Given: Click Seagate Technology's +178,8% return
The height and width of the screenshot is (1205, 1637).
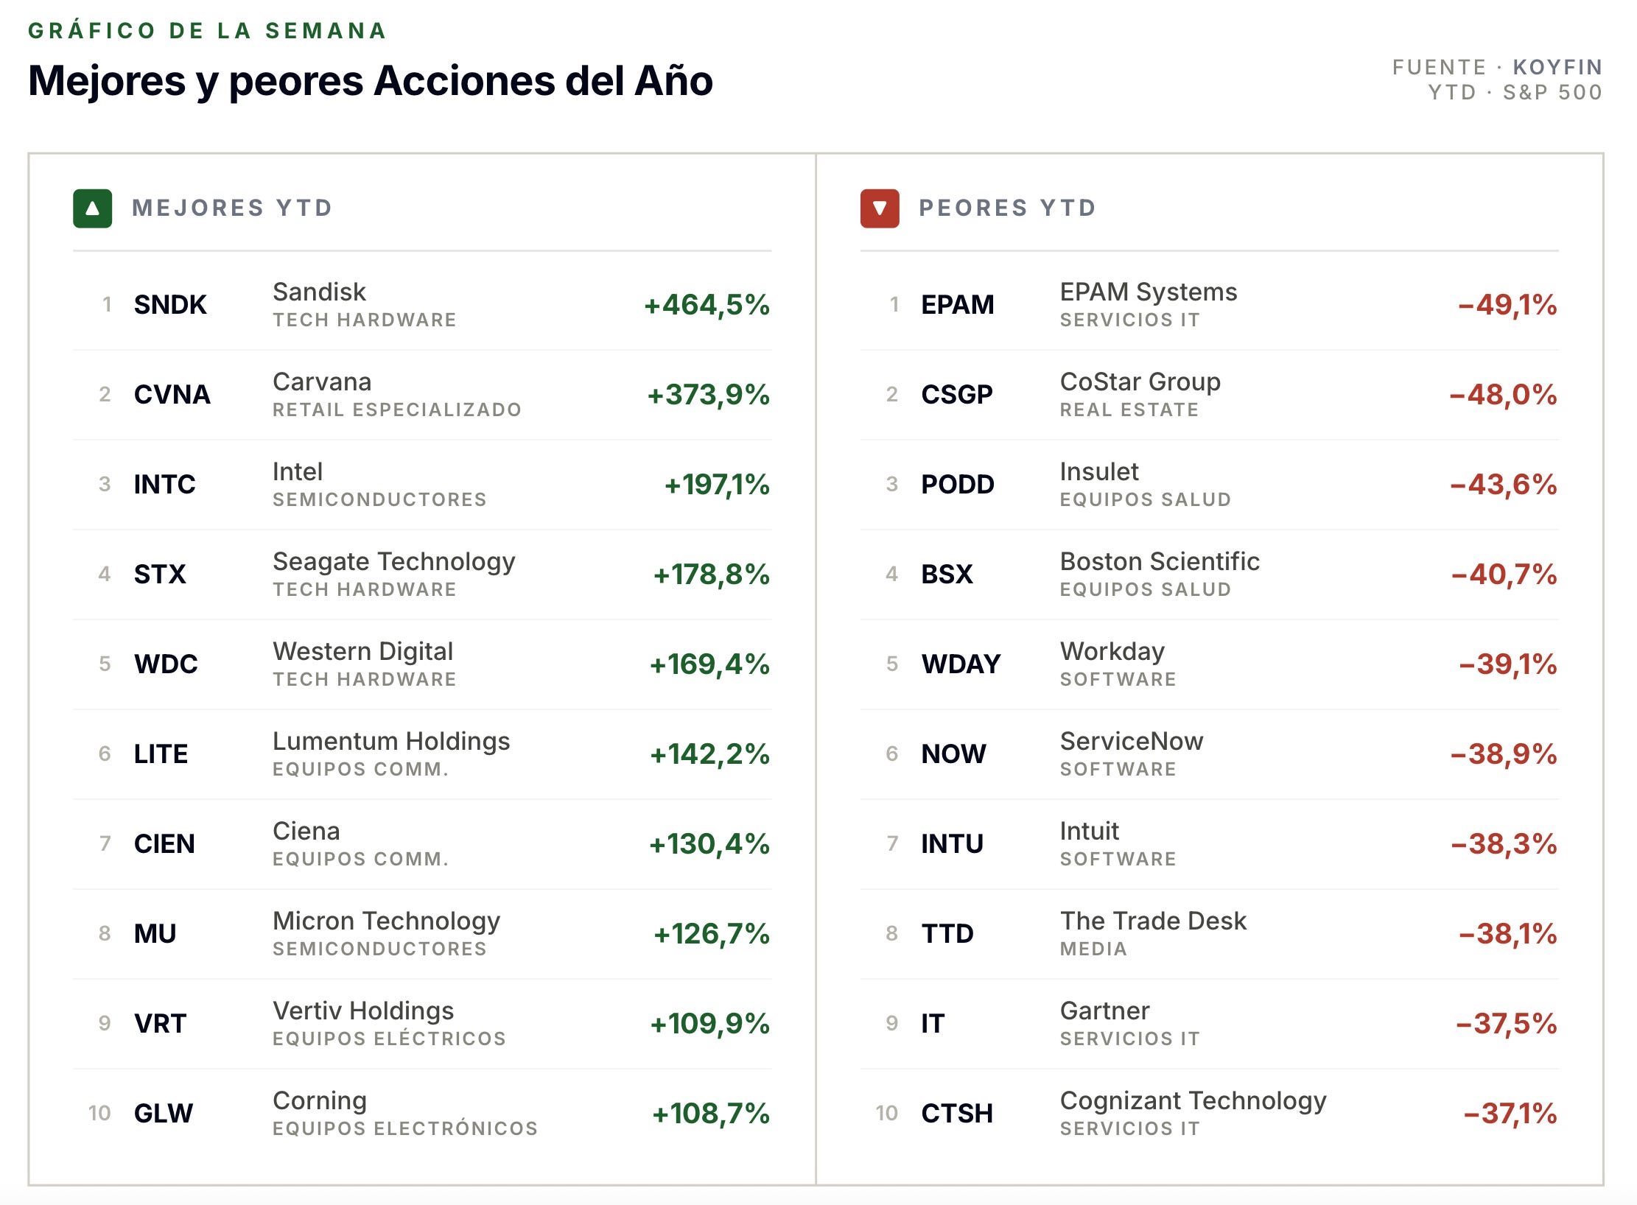Looking at the screenshot, I should point(712,575).
